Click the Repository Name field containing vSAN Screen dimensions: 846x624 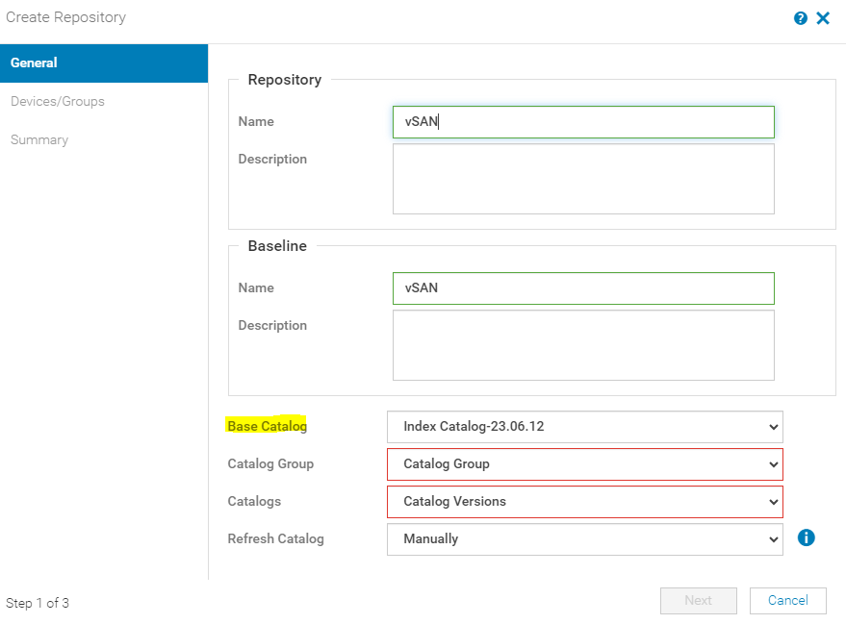click(583, 122)
